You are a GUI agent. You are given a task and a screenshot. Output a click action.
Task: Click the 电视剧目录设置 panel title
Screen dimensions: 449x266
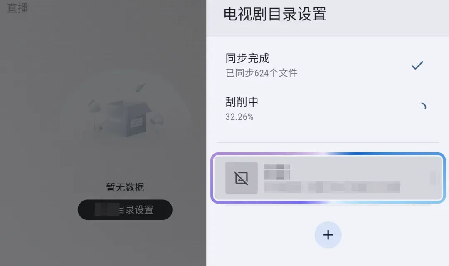click(x=275, y=14)
